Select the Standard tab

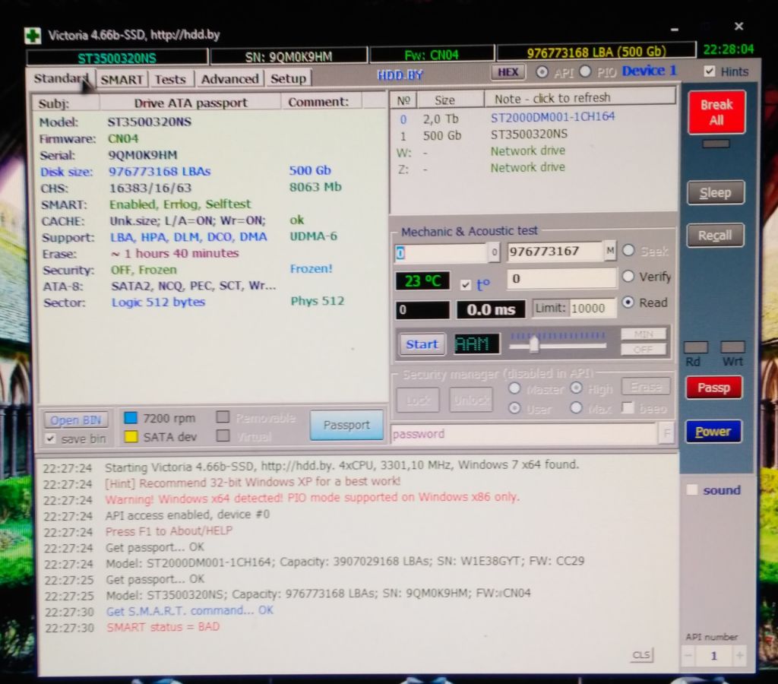click(62, 79)
